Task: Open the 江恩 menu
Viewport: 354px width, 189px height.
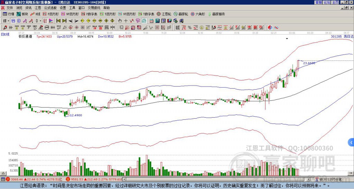Action: point(38,8)
